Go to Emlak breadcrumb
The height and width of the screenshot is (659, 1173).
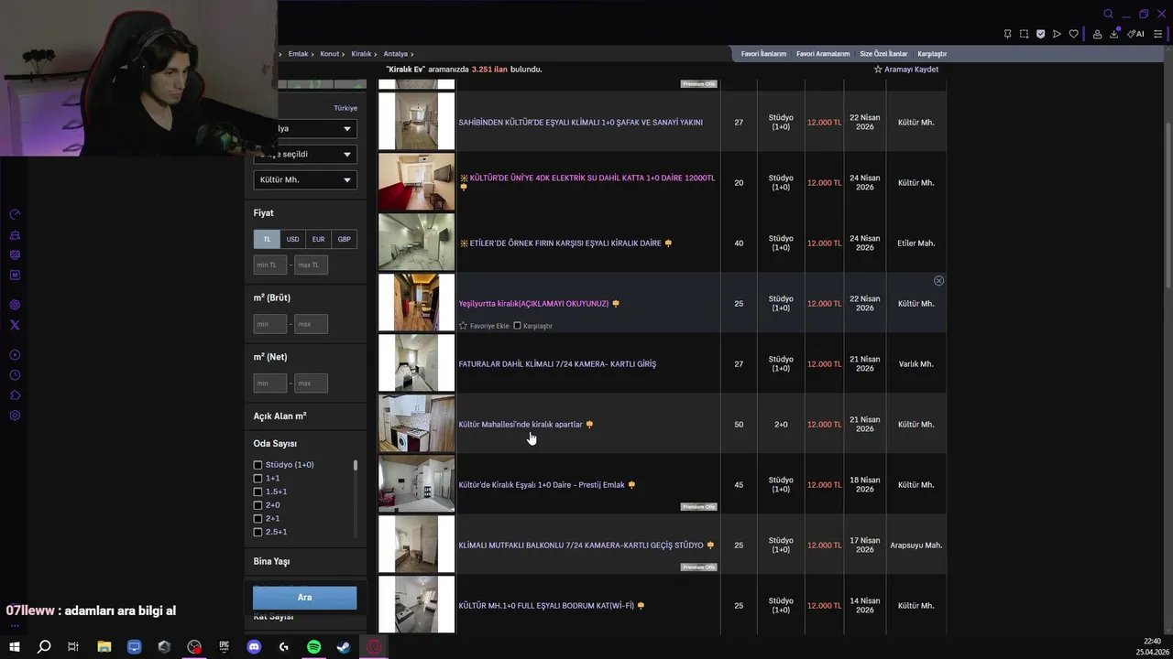[298, 54]
